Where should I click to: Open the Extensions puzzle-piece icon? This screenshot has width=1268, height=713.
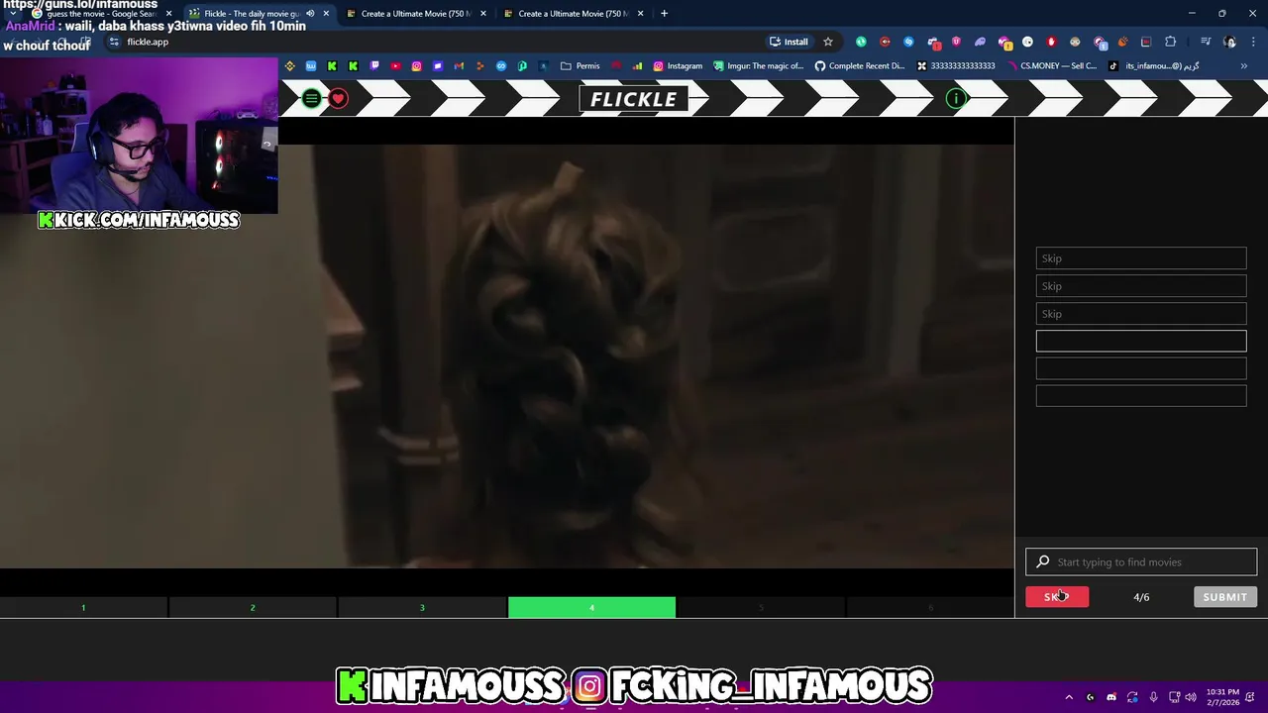[x=1171, y=42]
